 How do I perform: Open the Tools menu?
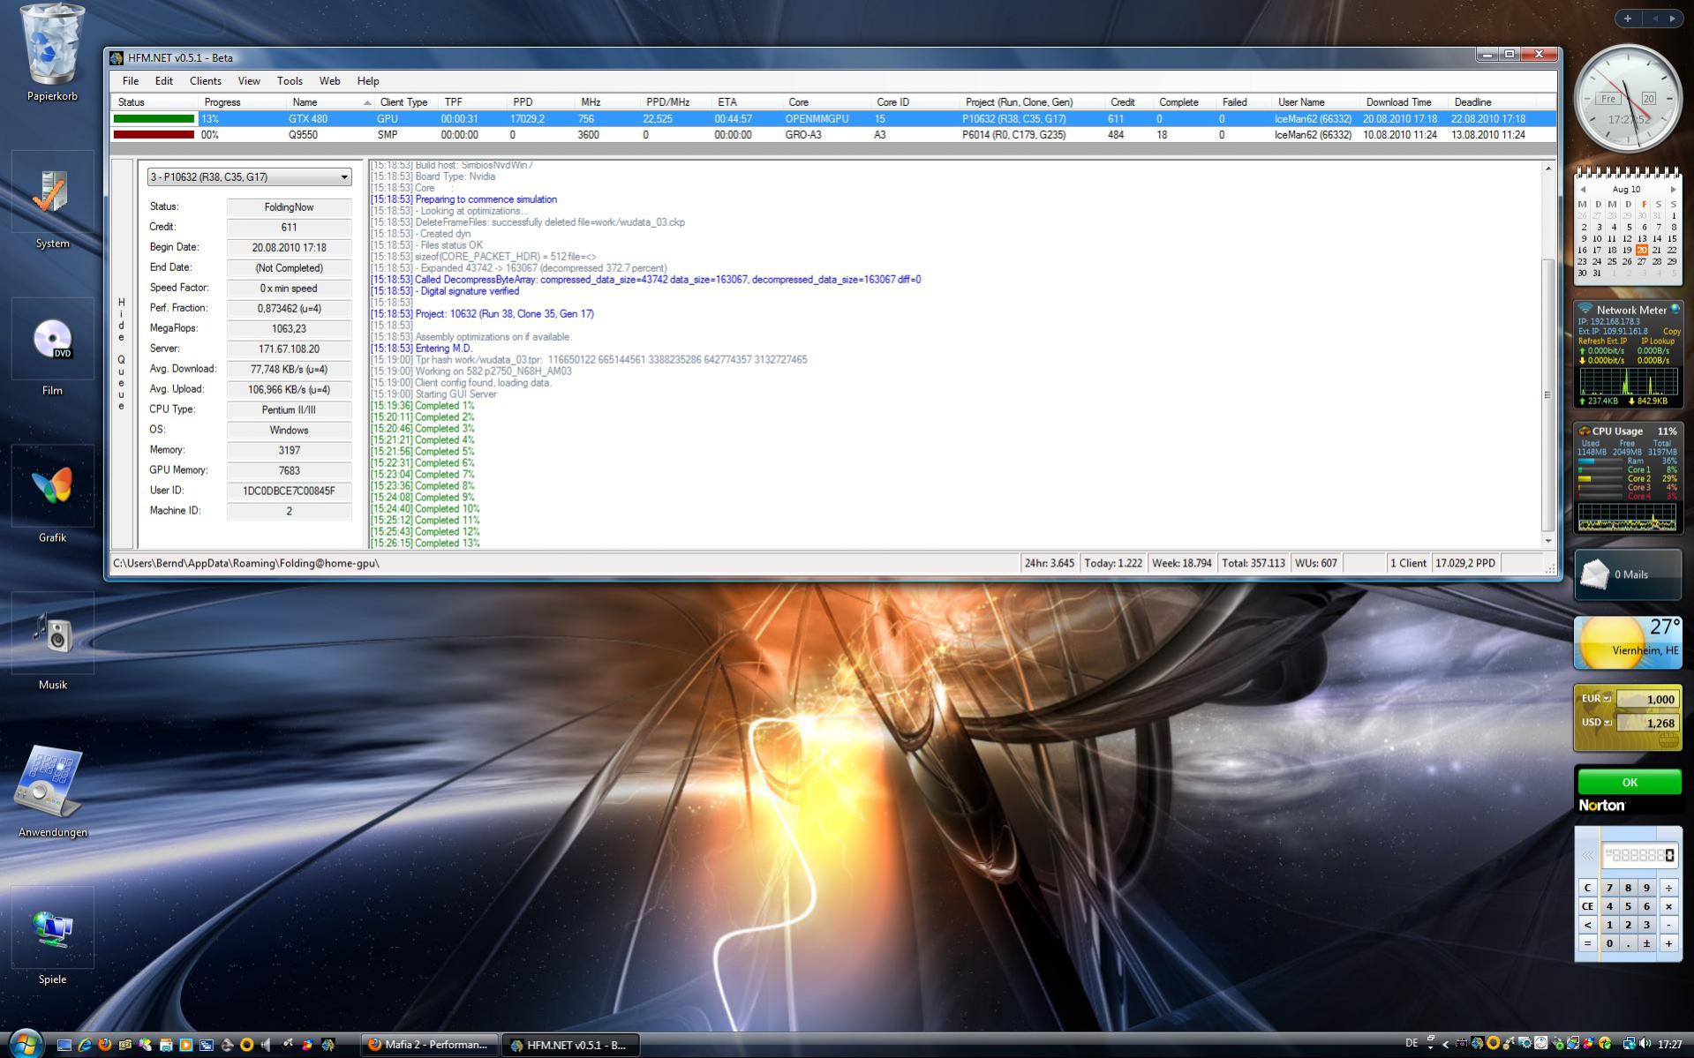290,81
